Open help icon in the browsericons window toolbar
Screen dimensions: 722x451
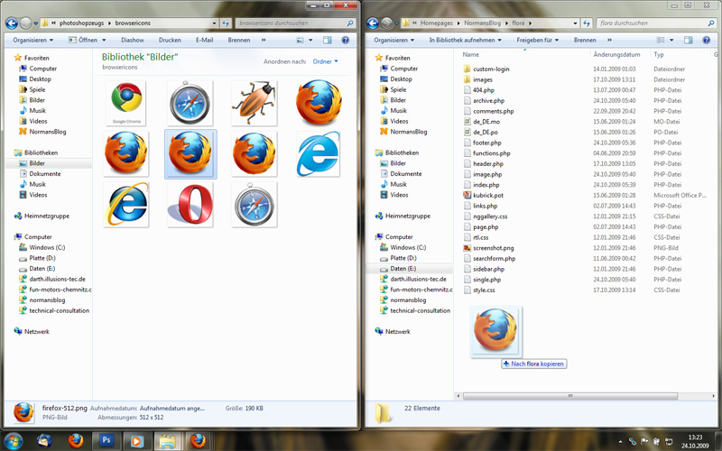[x=346, y=40]
